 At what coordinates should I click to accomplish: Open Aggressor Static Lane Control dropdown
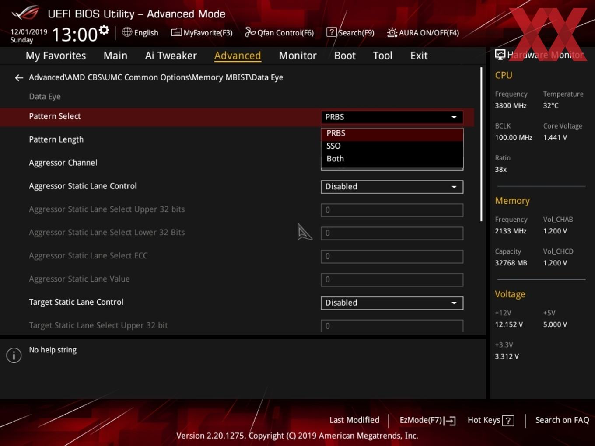tap(392, 187)
